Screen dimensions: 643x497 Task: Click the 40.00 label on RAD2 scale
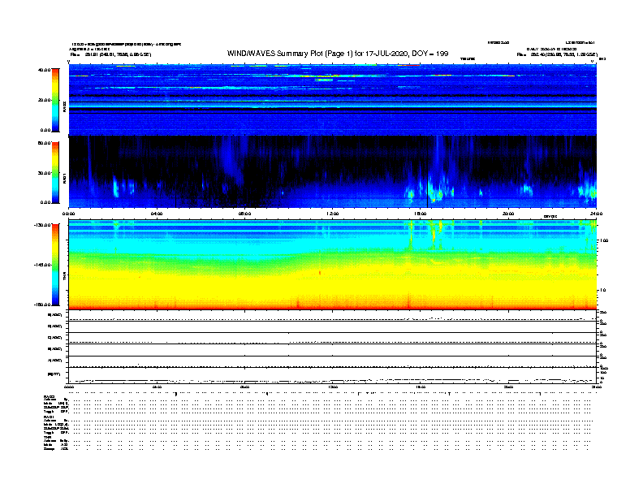coord(44,70)
